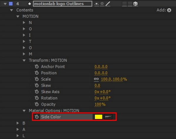Expand the L shape group

pyautogui.click(x=18, y=136)
